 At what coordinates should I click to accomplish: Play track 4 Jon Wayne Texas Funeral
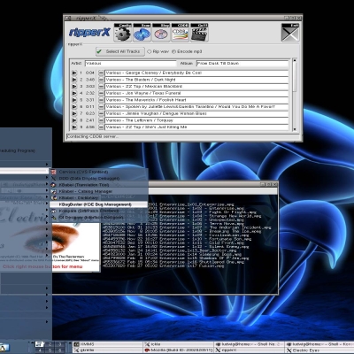click(74, 93)
